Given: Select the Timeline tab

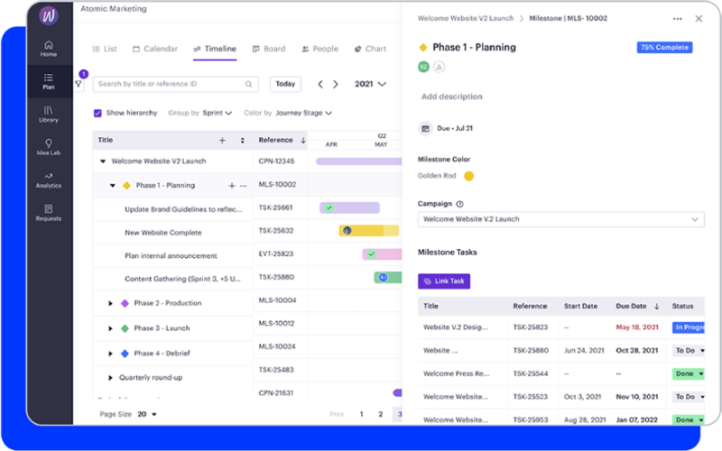Looking at the screenshot, I should click(x=215, y=49).
